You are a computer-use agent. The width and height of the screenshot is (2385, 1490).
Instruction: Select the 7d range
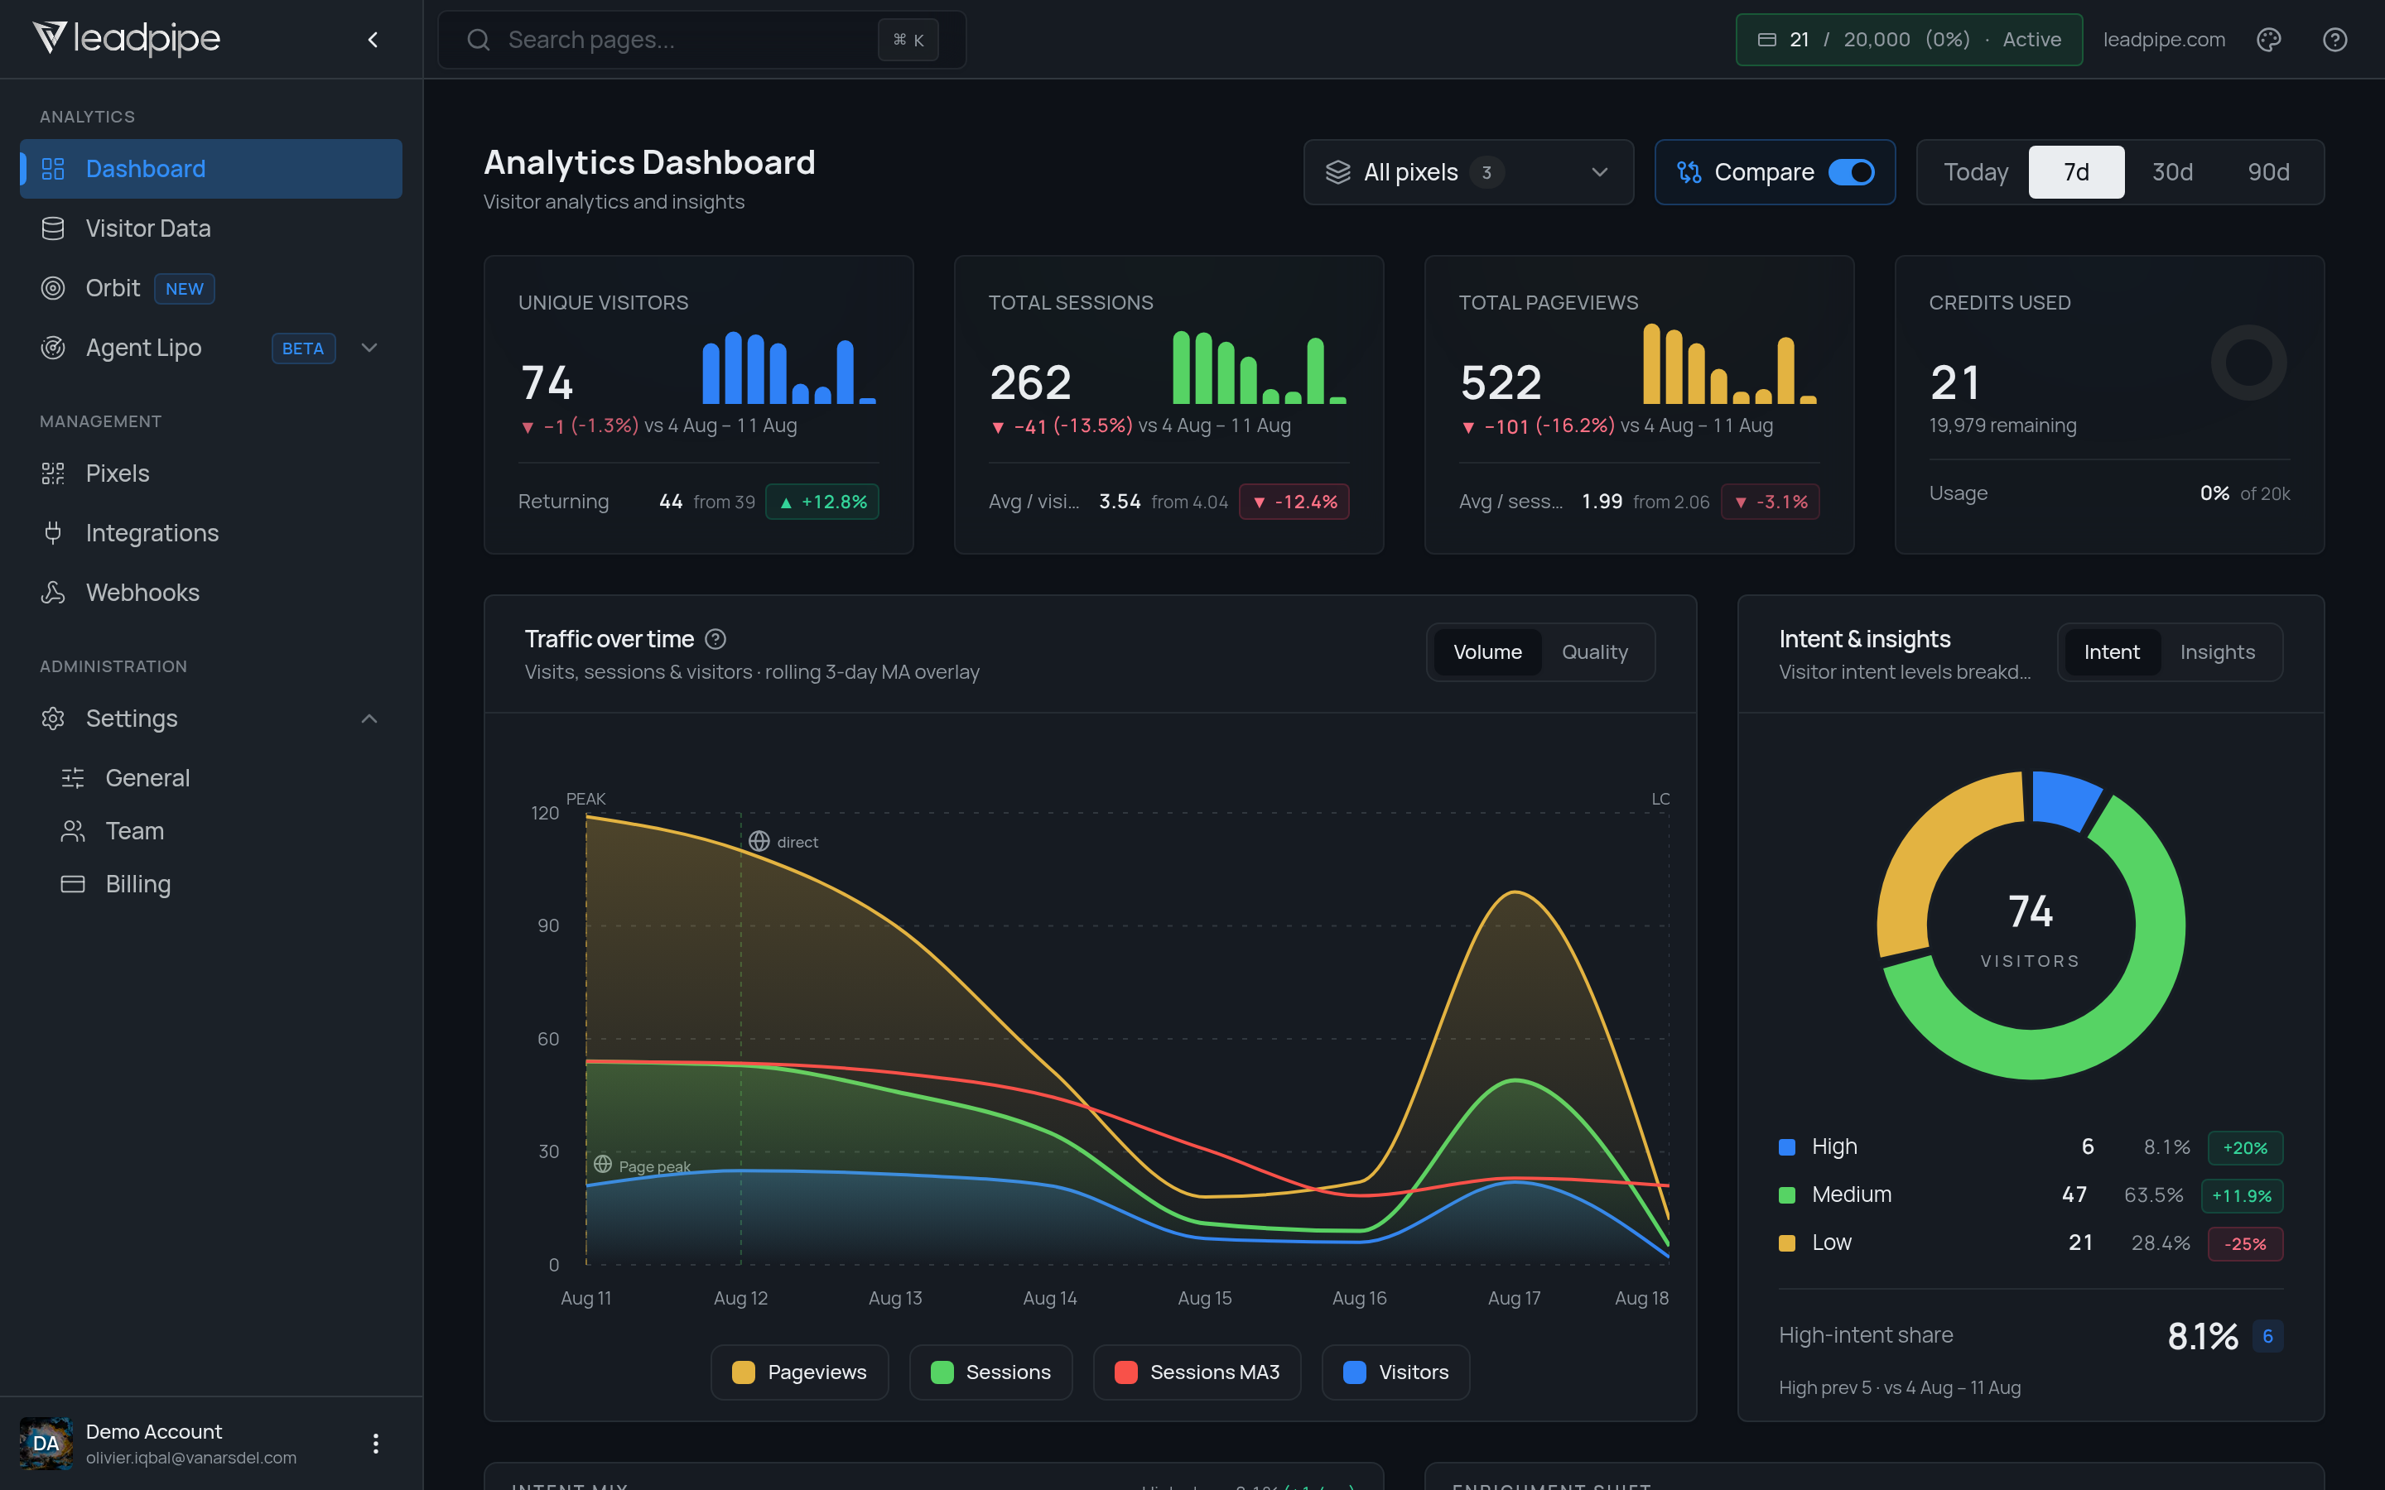click(x=2077, y=172)
